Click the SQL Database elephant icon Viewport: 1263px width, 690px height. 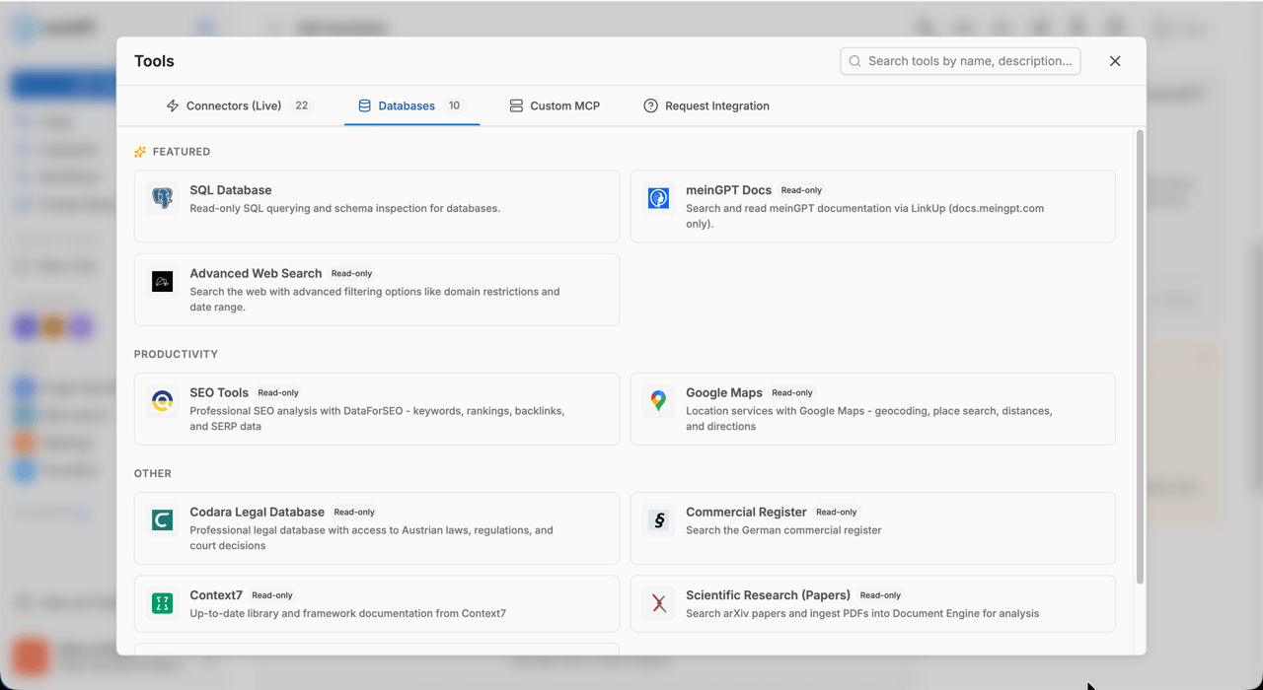[163, 198]
